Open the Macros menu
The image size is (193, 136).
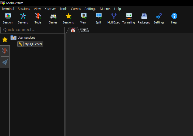(x=105, y=9)
